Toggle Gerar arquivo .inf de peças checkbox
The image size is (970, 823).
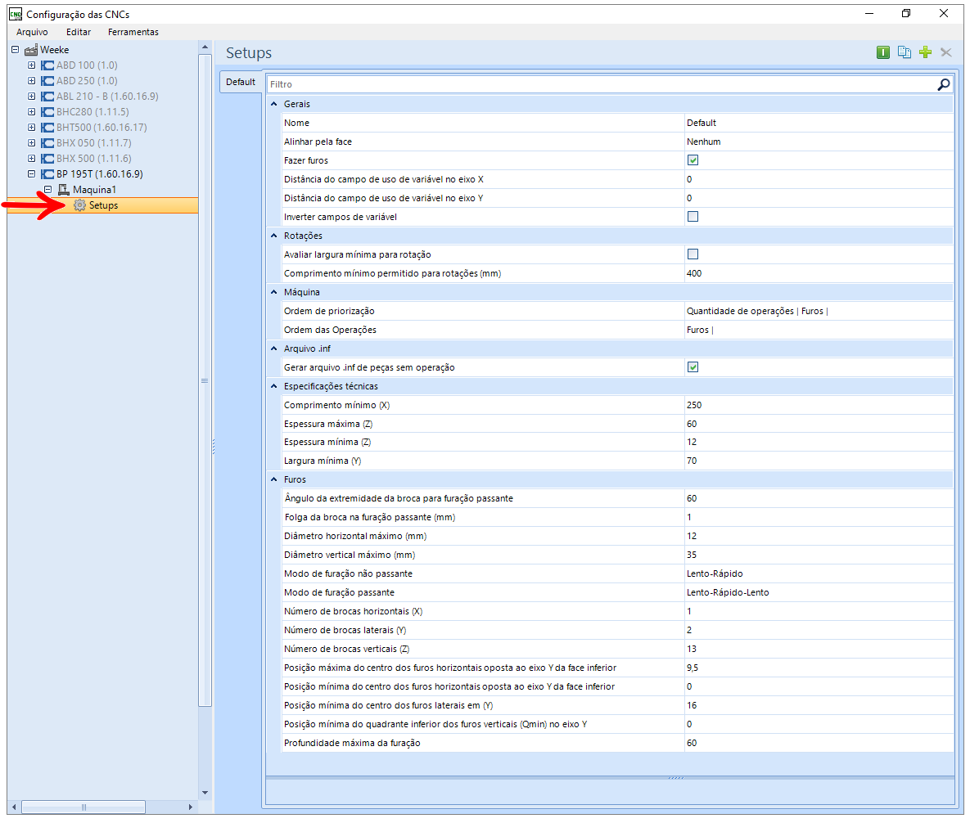click(x=693, y=367)
